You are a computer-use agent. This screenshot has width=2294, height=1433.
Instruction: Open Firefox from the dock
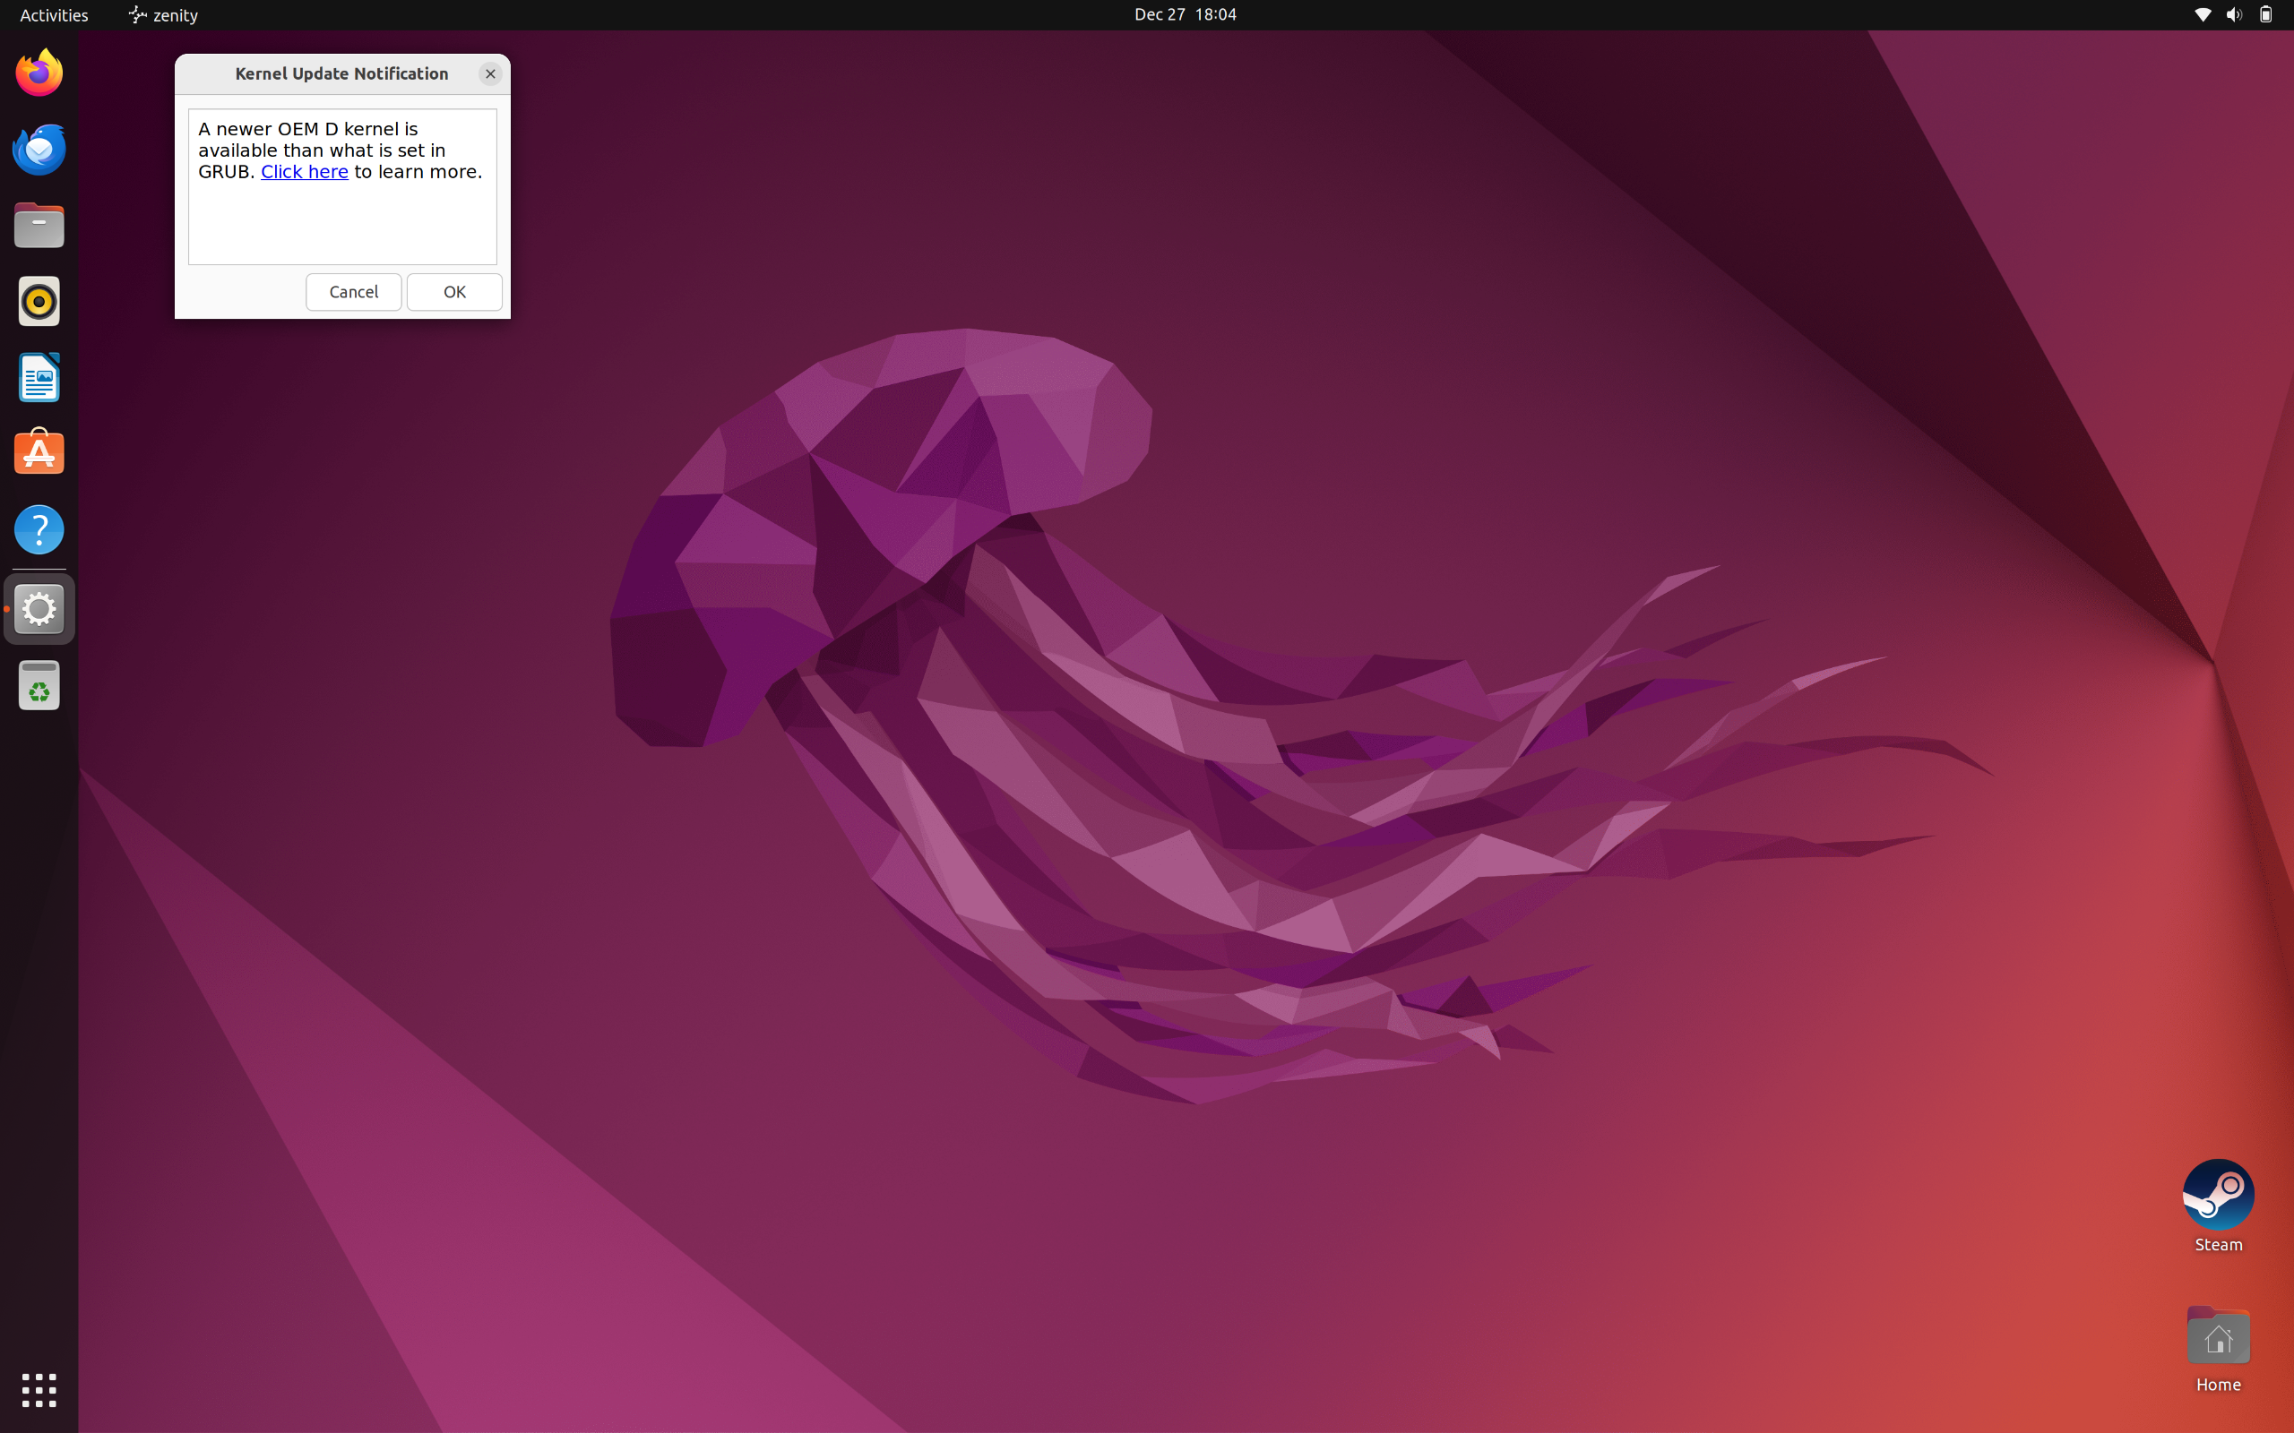tap(39, 73)
